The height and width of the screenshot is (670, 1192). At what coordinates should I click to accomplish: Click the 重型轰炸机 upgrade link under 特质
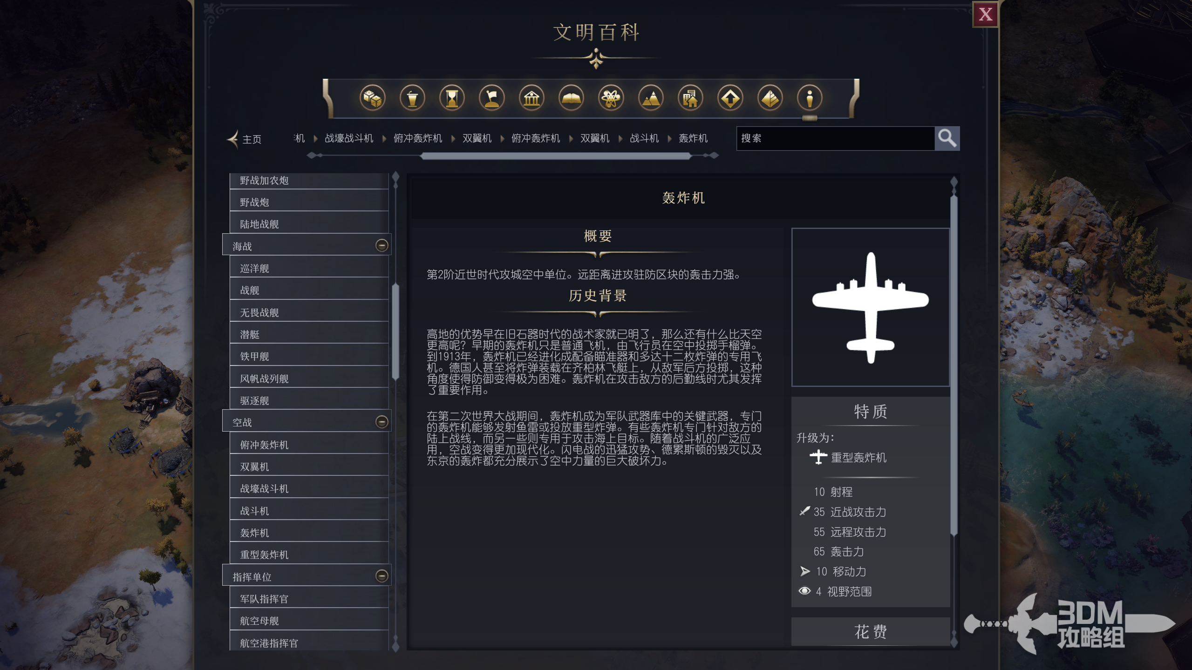pyautogui.click(x=858, y=458)
